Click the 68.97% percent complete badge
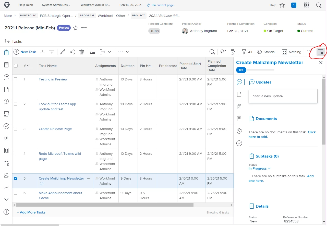The height and width of the screenshot is (226, 327). 154,31
